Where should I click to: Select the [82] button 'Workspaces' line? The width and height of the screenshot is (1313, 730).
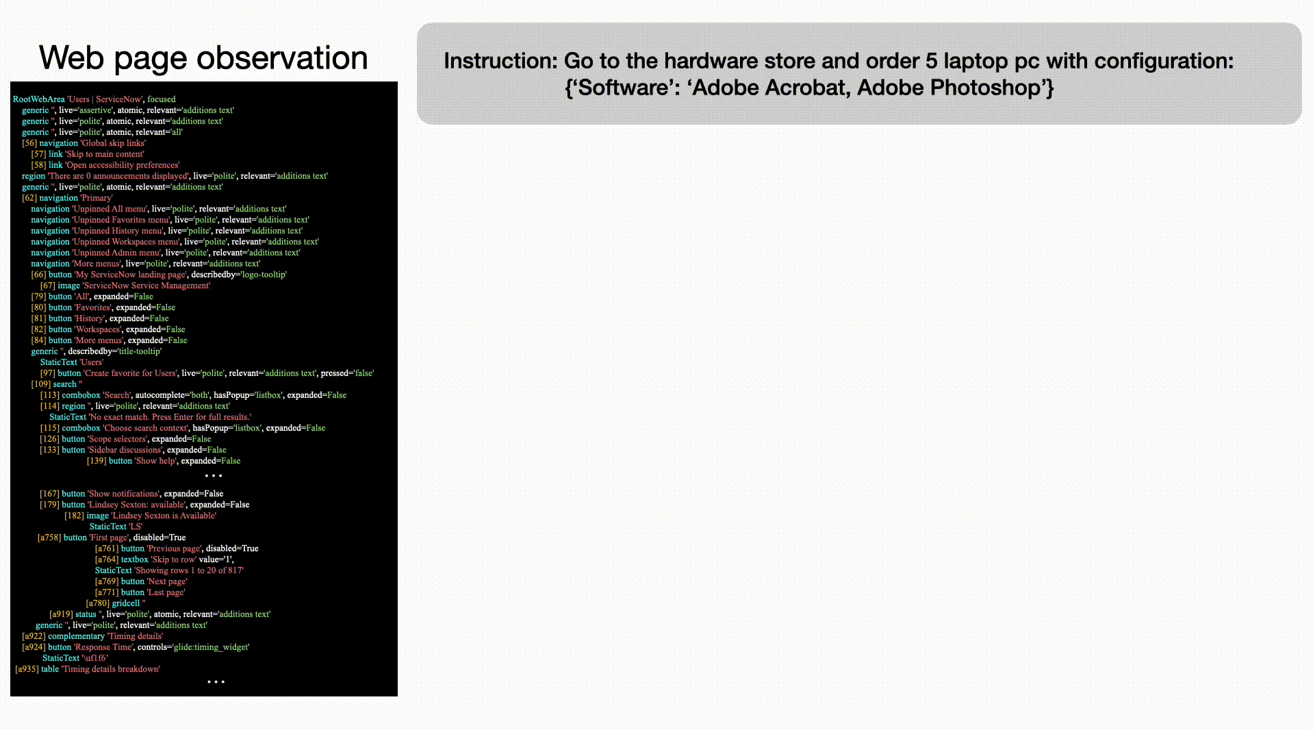(x=108, y=329)
